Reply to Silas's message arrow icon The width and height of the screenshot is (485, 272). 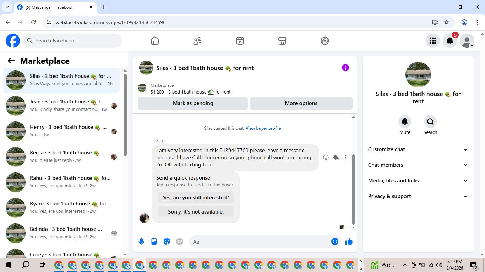click(x=336, y=157)
